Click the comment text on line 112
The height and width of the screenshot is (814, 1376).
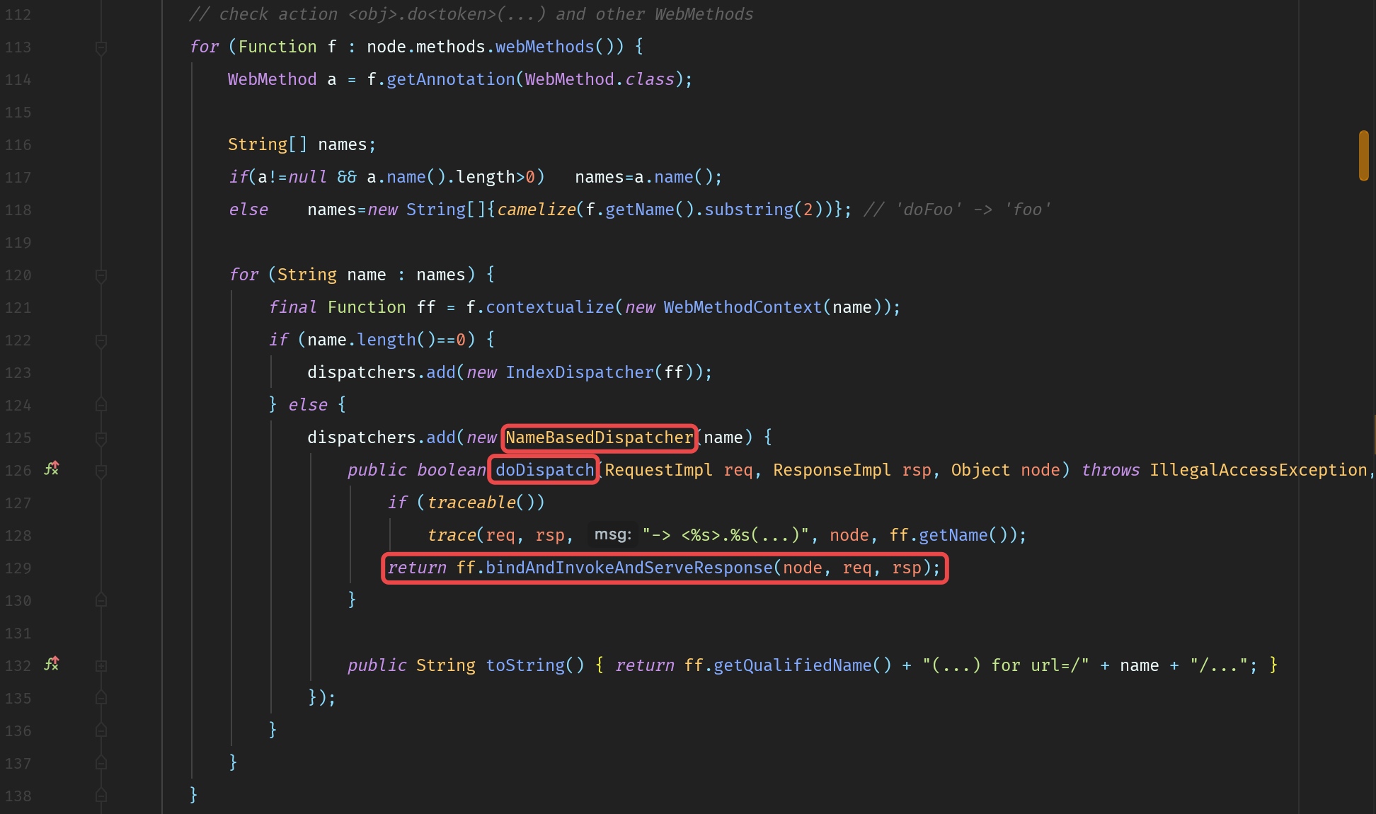[x=471, y=15]
